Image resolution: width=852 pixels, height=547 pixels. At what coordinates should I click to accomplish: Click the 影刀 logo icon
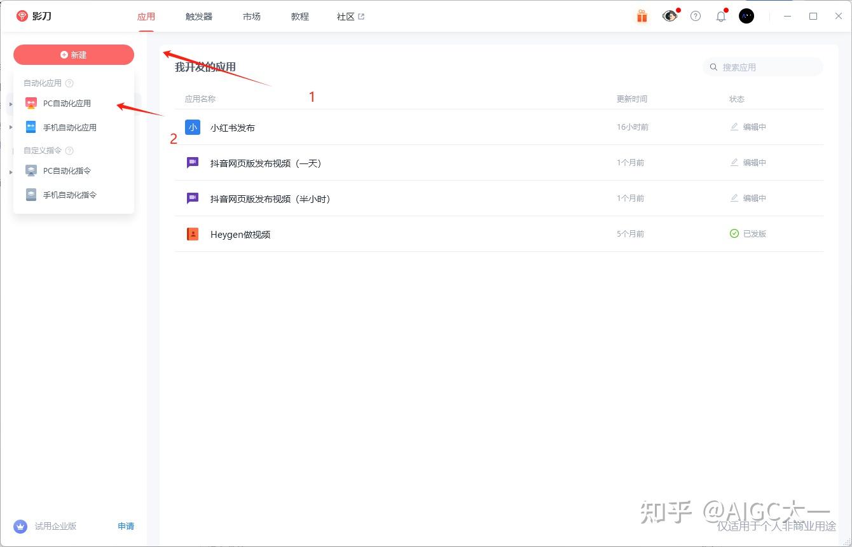(x=22, y=16)
